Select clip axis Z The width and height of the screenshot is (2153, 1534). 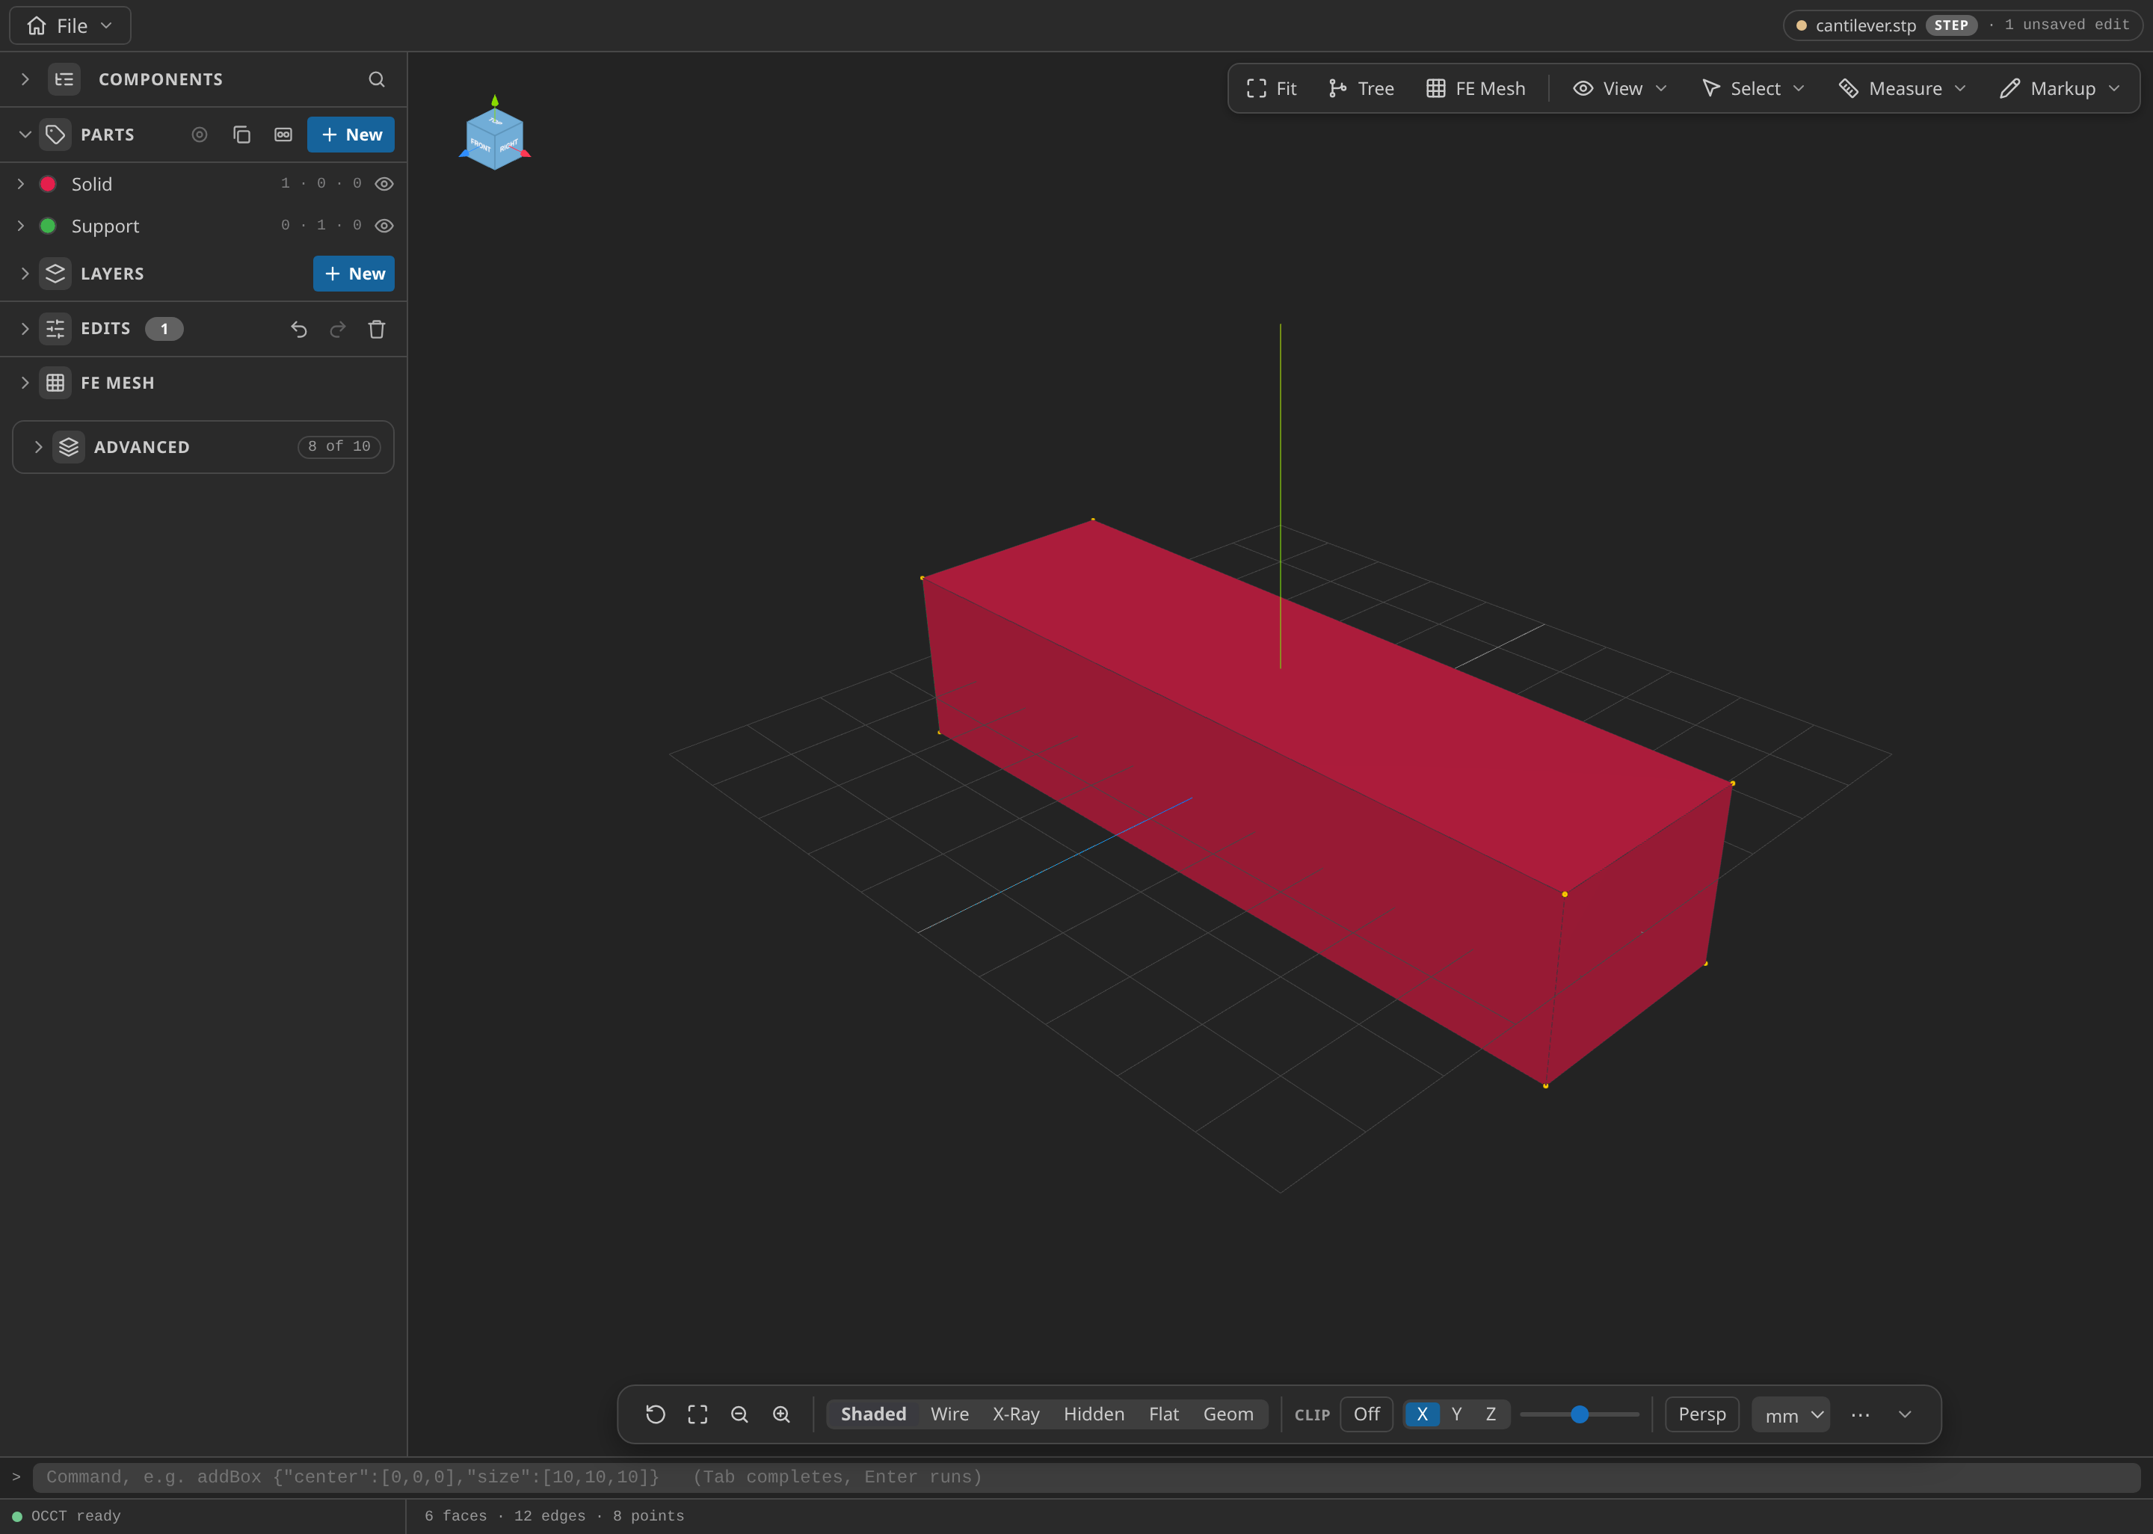coord(1491,1414)
